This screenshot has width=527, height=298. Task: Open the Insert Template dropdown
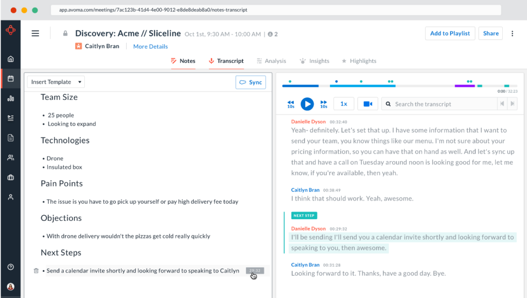56,82
